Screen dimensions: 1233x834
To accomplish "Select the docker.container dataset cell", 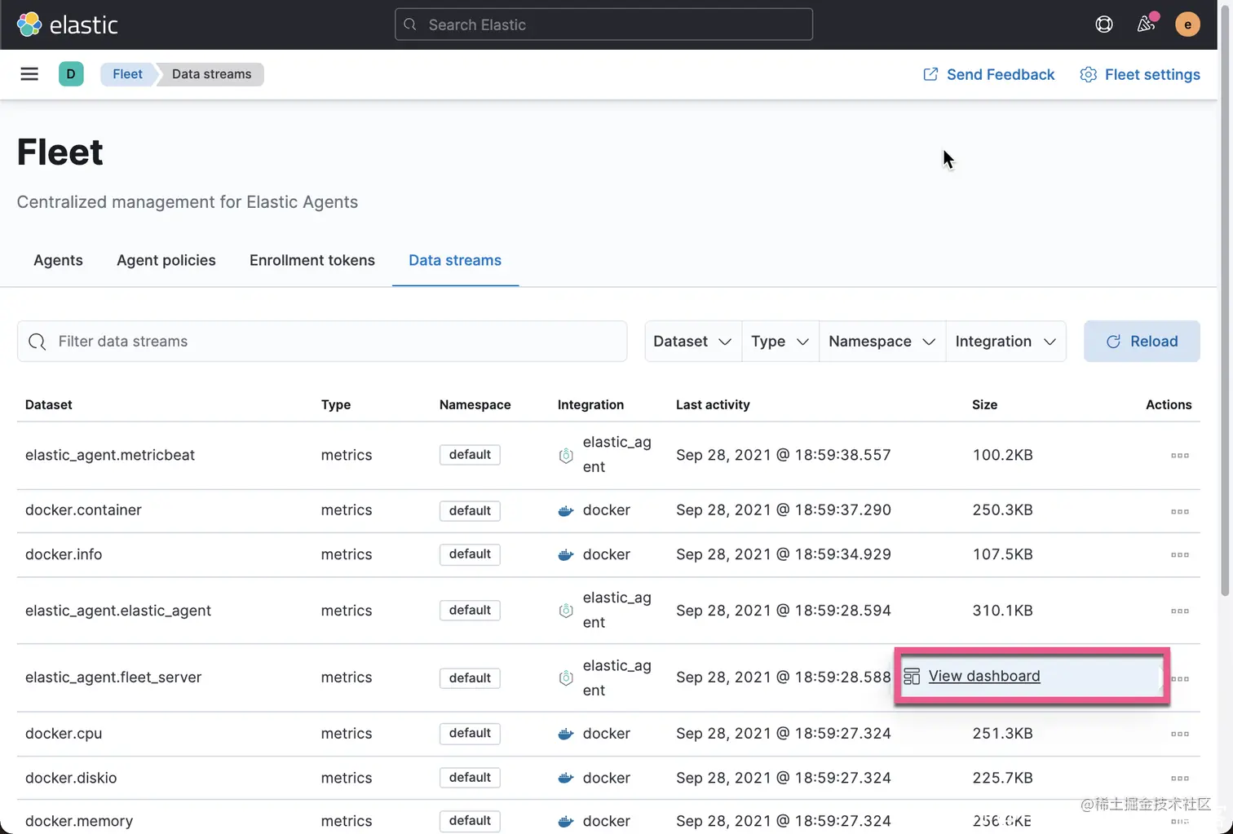I will coord(83,510).
